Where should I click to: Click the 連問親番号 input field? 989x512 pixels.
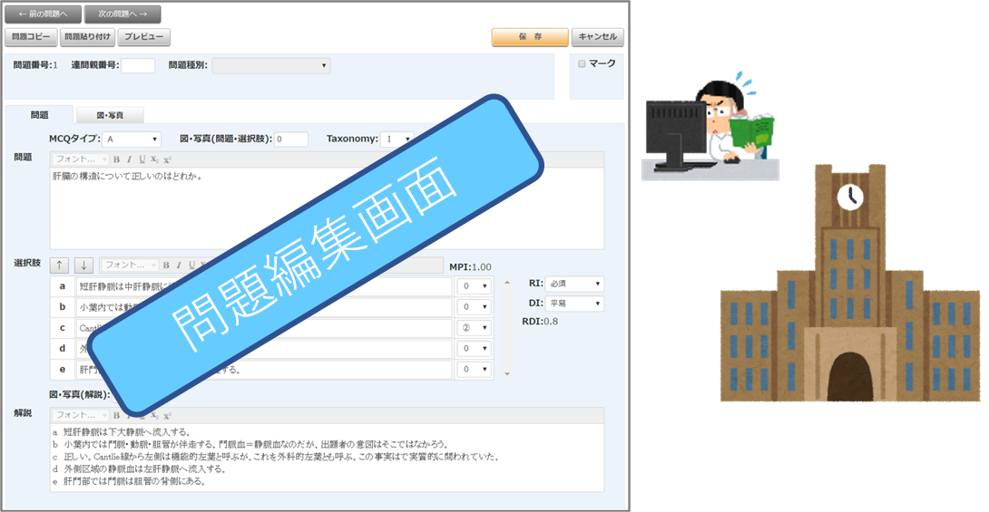click(138, 65)
